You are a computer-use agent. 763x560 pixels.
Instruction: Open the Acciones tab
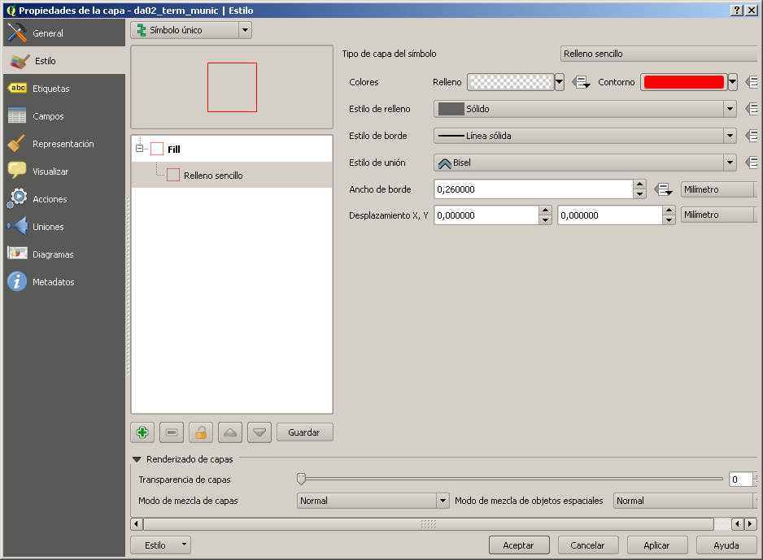click(64, 199)
